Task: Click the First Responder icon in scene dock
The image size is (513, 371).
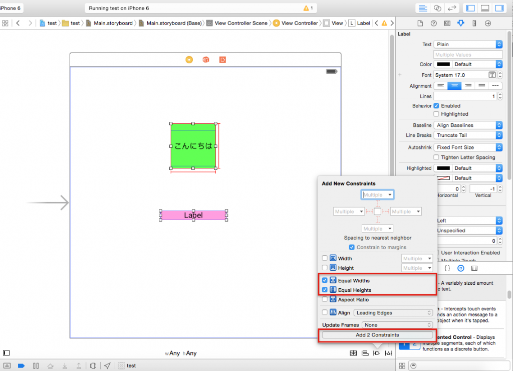Action: click(x=205, y=60)
